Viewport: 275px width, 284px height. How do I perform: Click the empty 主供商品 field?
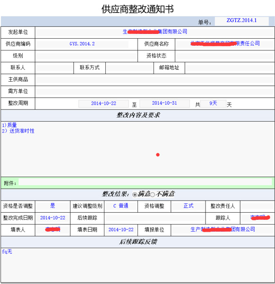155,80
